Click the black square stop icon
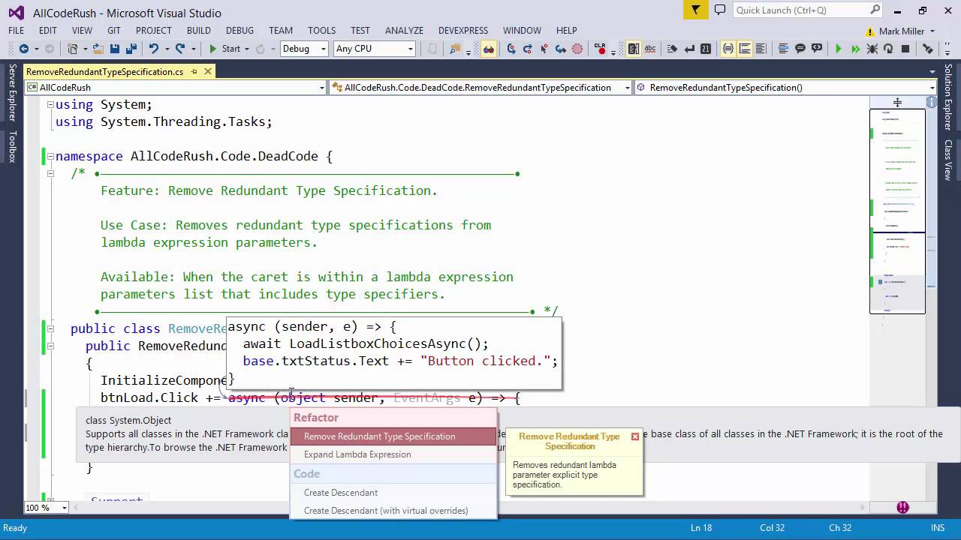Image resolution: width=961 pixels, height=540 pixels. [905, 49]
